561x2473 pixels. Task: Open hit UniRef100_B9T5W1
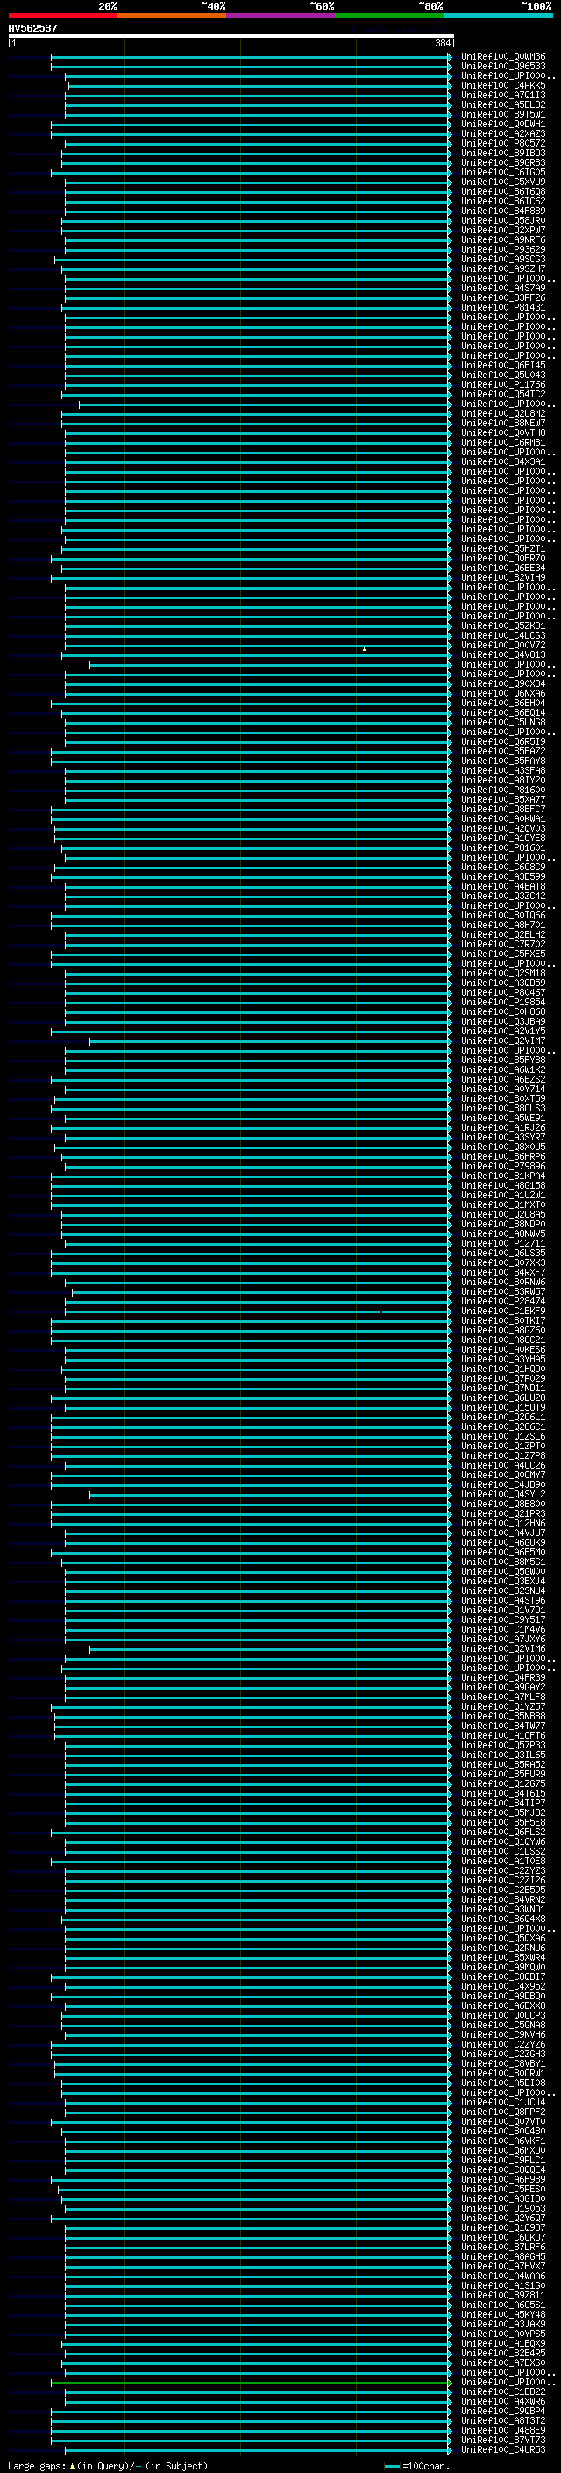[503, 114]
